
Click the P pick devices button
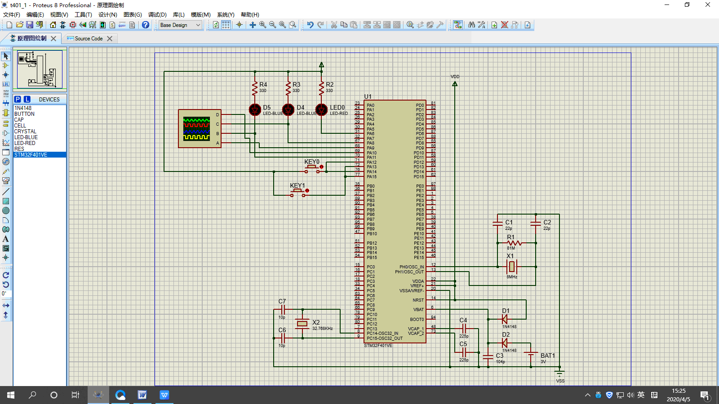pyautogui.click(x=17, y=99)
